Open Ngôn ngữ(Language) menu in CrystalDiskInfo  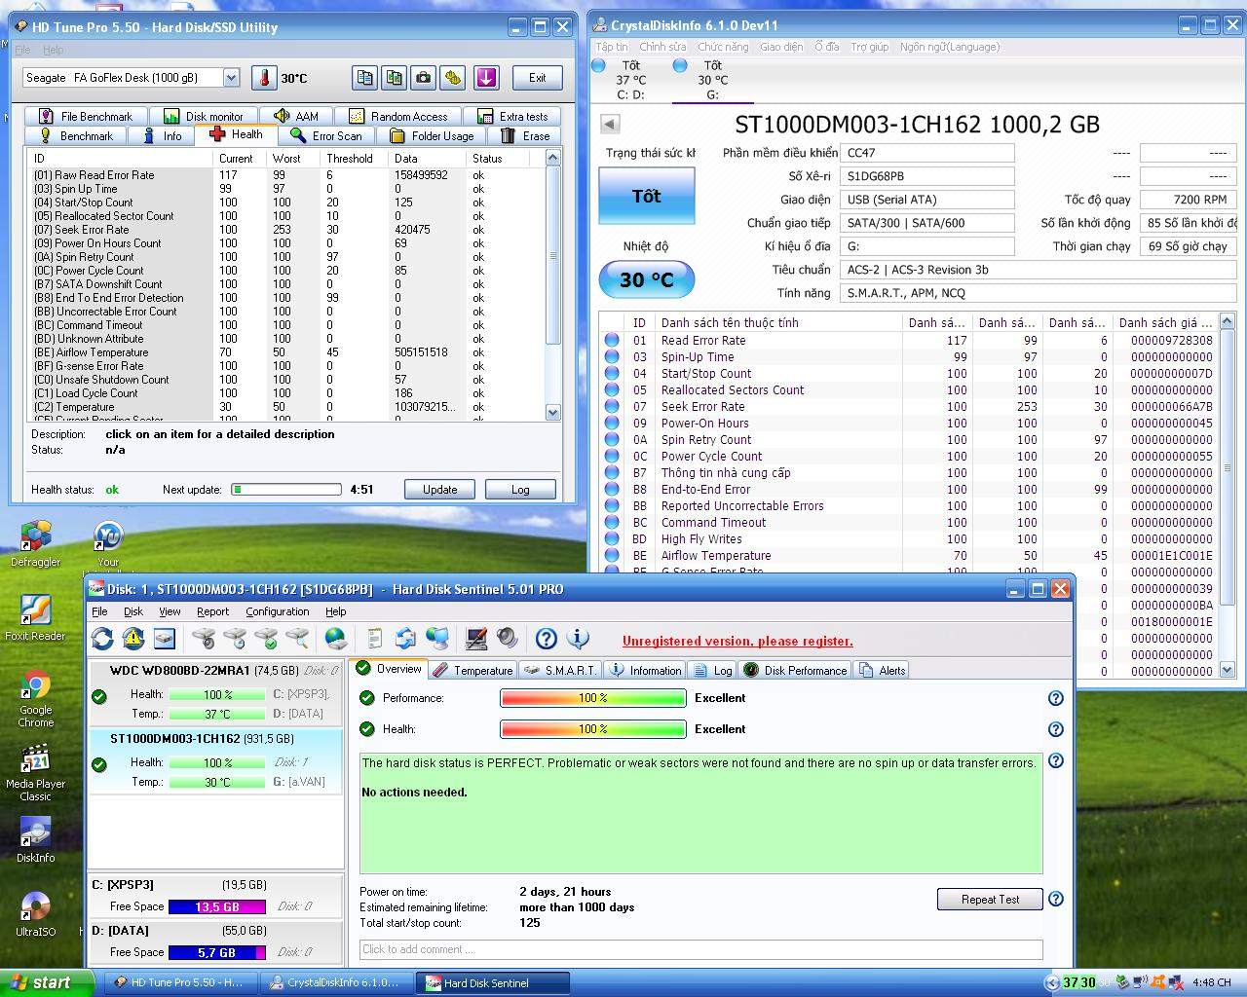[x=949, y=47]
